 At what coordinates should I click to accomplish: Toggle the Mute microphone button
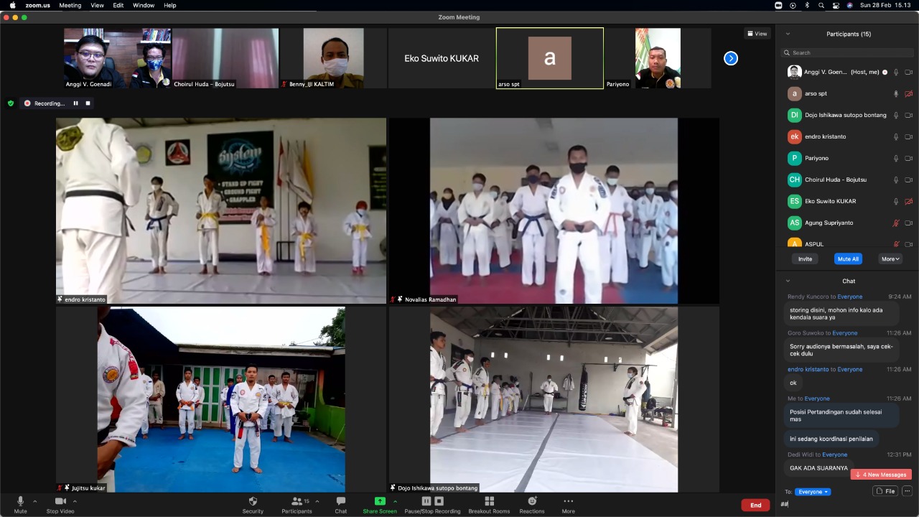[x=20, y=501]
